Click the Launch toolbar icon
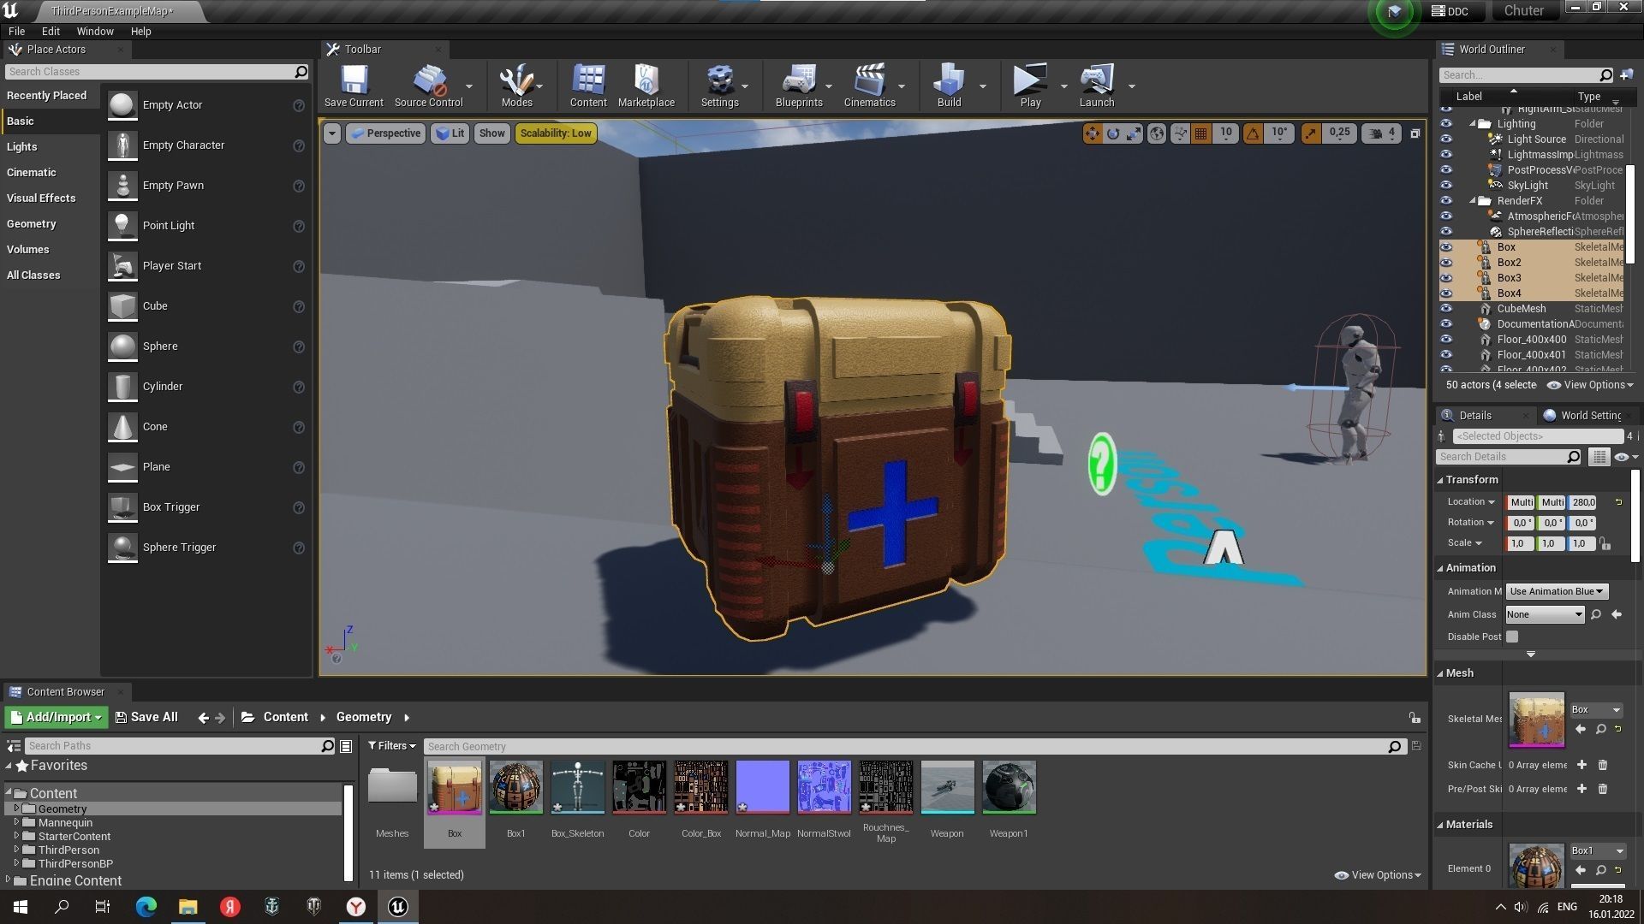 coord(1097,80)
